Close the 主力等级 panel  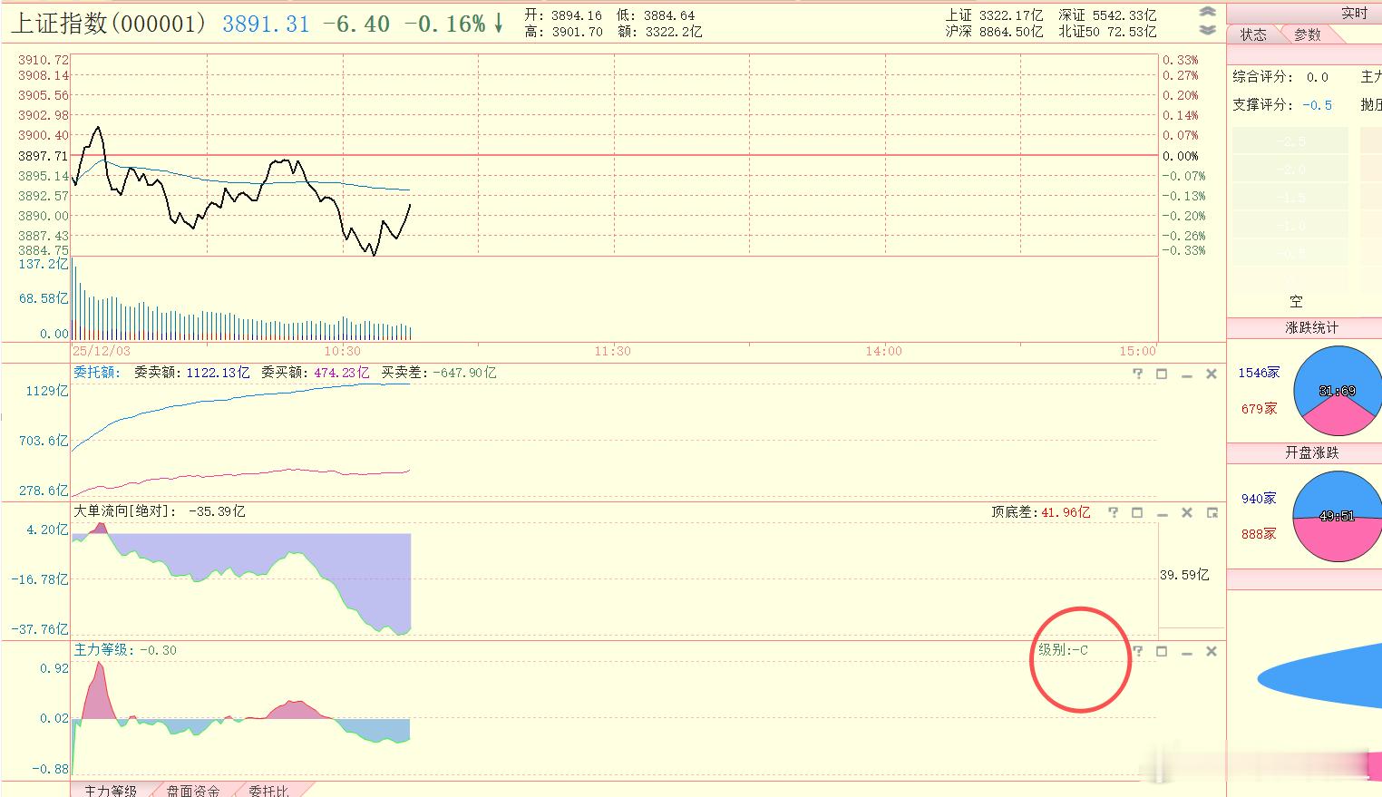(x=1211, y=651)
